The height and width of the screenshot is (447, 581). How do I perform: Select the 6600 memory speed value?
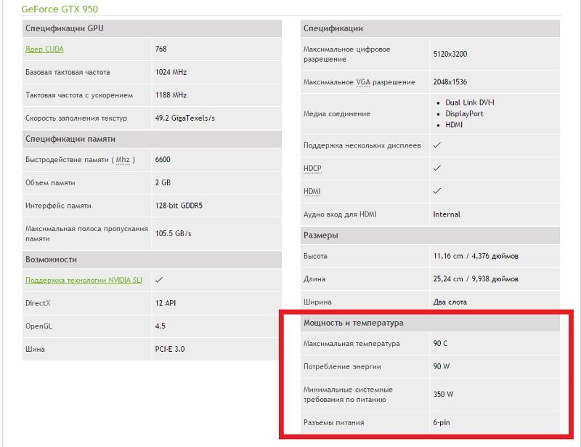163,159
